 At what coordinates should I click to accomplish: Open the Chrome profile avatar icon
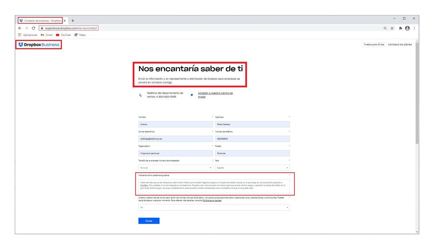pos(407,28)
